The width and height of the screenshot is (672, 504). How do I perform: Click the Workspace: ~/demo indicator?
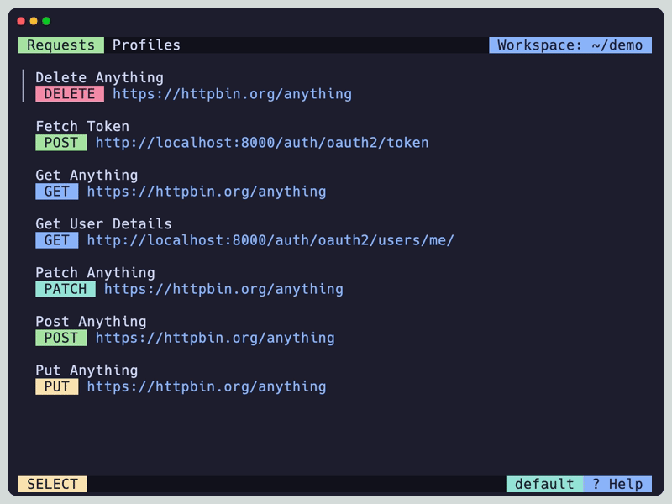point(570,45)
